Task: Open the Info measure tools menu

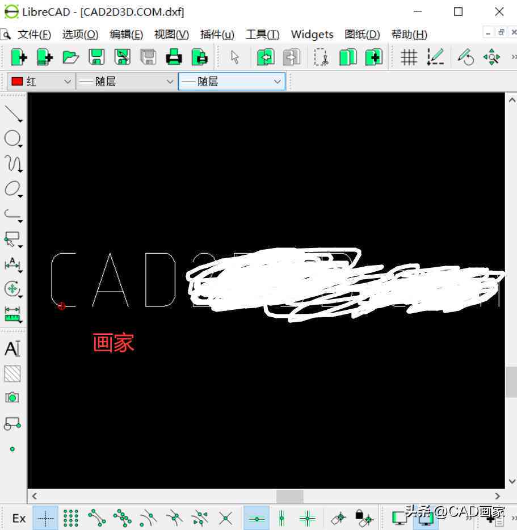Action: pyautogui.click(x=13, y=314)
